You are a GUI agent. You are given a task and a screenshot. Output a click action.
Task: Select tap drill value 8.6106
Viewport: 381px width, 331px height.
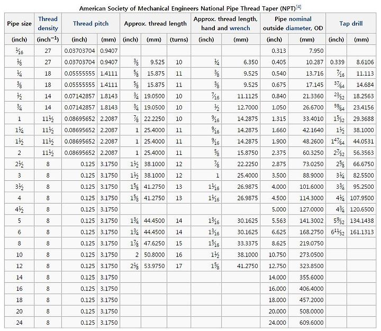(365, 62)
